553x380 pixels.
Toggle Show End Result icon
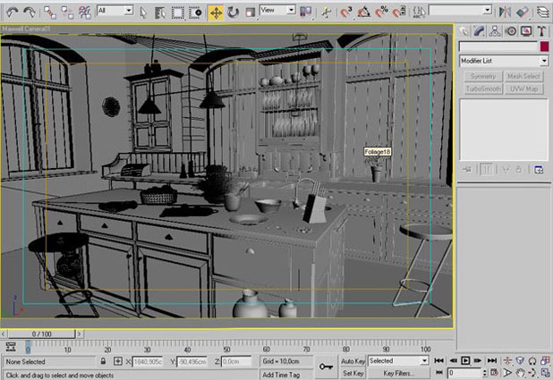487,170
